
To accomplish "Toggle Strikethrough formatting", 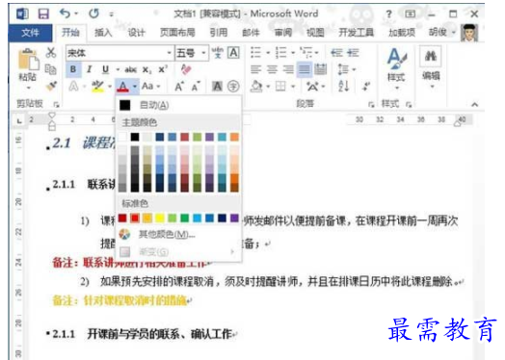I will (131, 69).
